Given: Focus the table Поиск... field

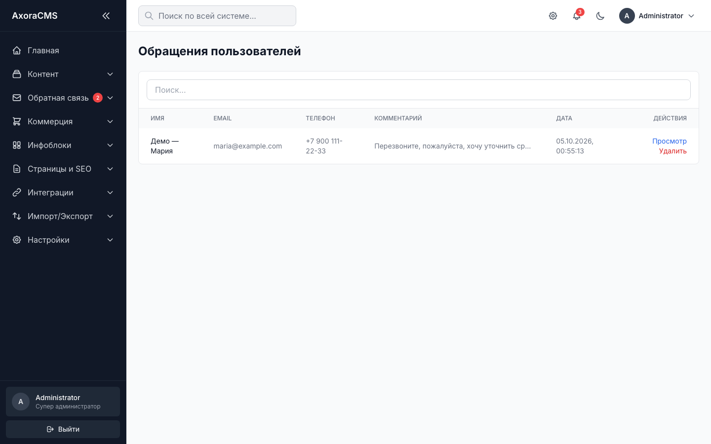Looking at the screenshot, I should [x=419, y=90].
